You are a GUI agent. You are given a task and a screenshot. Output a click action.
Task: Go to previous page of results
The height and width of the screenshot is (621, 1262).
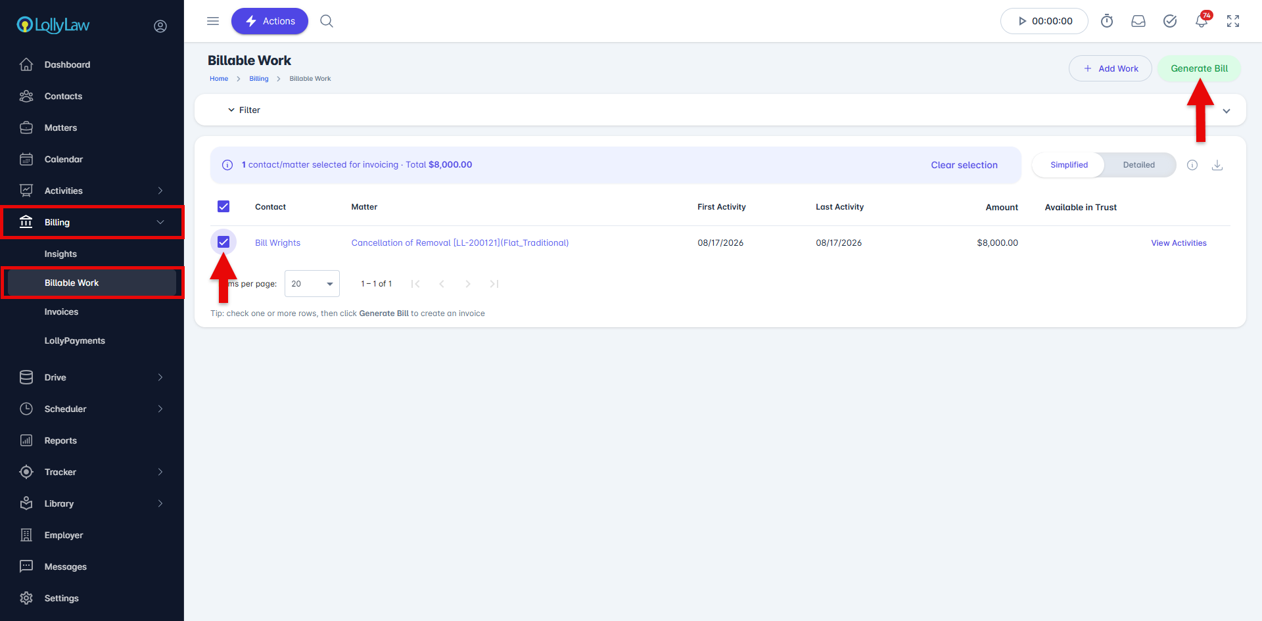[442, 284]
